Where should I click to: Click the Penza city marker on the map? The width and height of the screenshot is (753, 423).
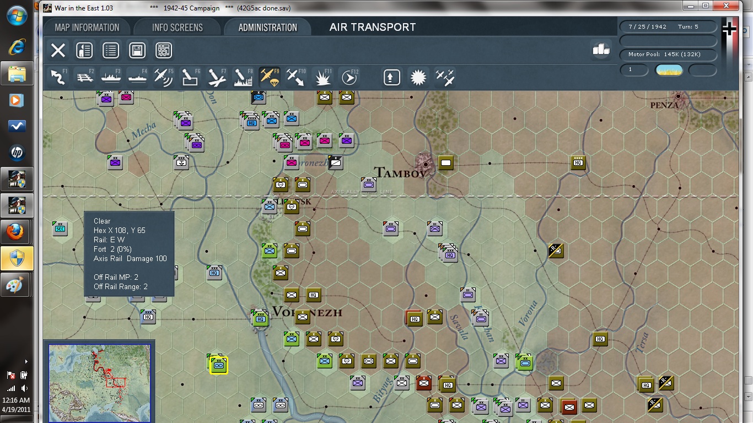point(678,97)
